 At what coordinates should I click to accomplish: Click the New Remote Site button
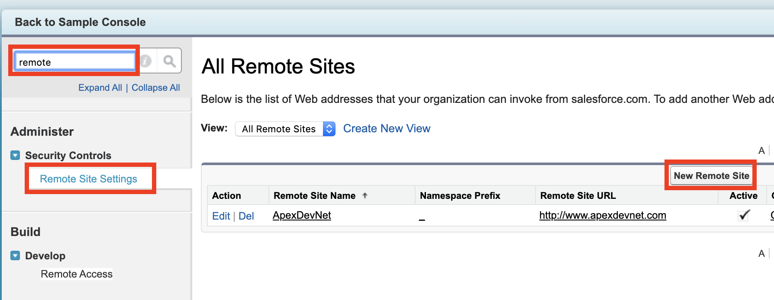point(711,176)
